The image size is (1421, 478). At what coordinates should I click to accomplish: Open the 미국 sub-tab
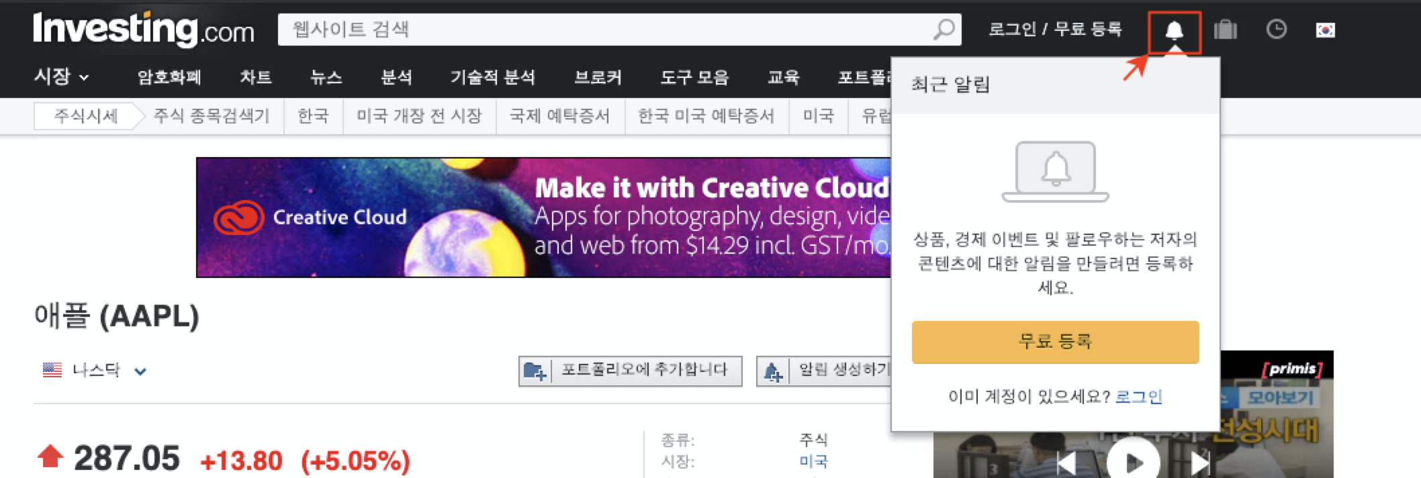pos(818,116)
